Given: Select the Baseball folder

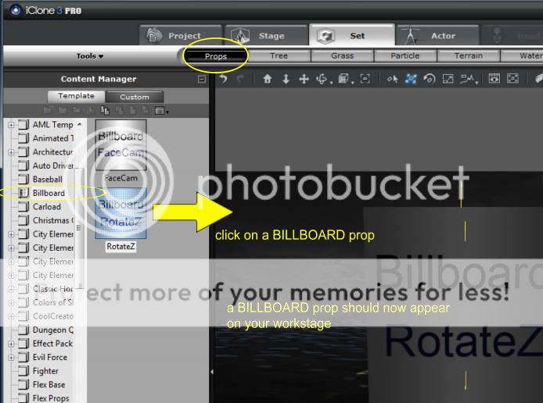Looking at the screenshot, I should tap(48, 180).
